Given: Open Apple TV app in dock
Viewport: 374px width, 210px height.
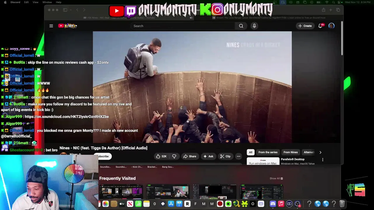Looking at the screenshot, I should (122, 204).
